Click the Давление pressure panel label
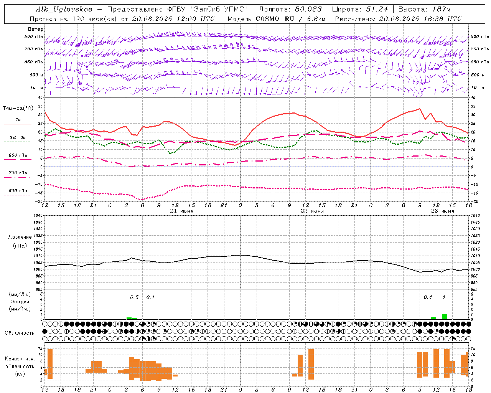The height and width of the screenshot is (393, 491). click(20, 237)
